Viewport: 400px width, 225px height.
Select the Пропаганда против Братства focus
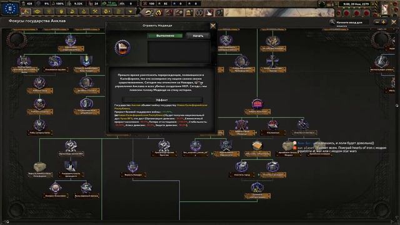(x=164, y=148)
